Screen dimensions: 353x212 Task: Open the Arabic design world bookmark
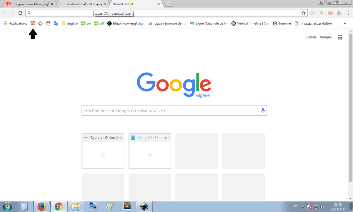click(313, 24)
